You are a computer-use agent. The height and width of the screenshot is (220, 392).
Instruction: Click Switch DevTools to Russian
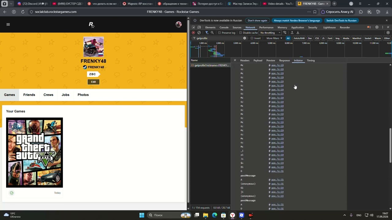341,20
